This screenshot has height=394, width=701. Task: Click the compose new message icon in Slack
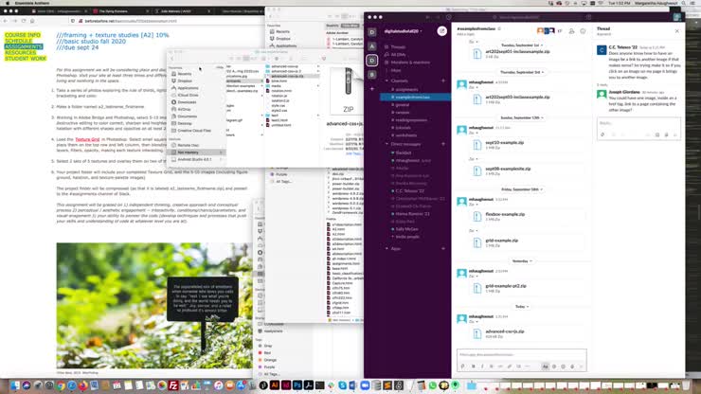[x=441, y=30]
